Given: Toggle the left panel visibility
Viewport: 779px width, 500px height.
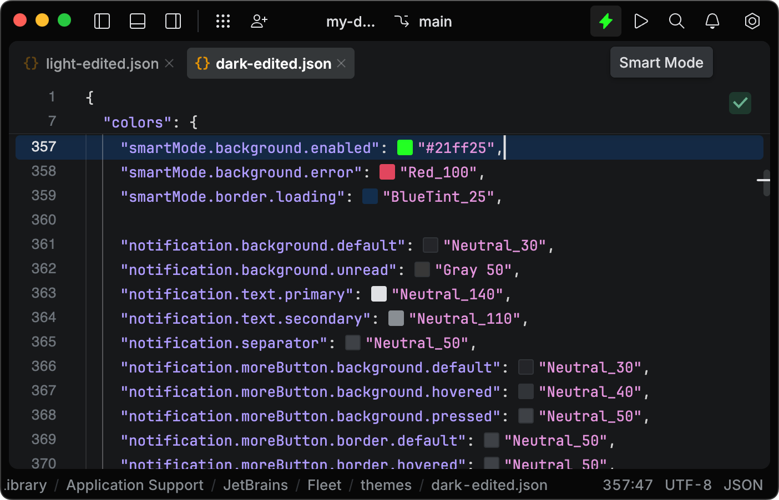Looking at the screenshot, I should click(102, 21).
